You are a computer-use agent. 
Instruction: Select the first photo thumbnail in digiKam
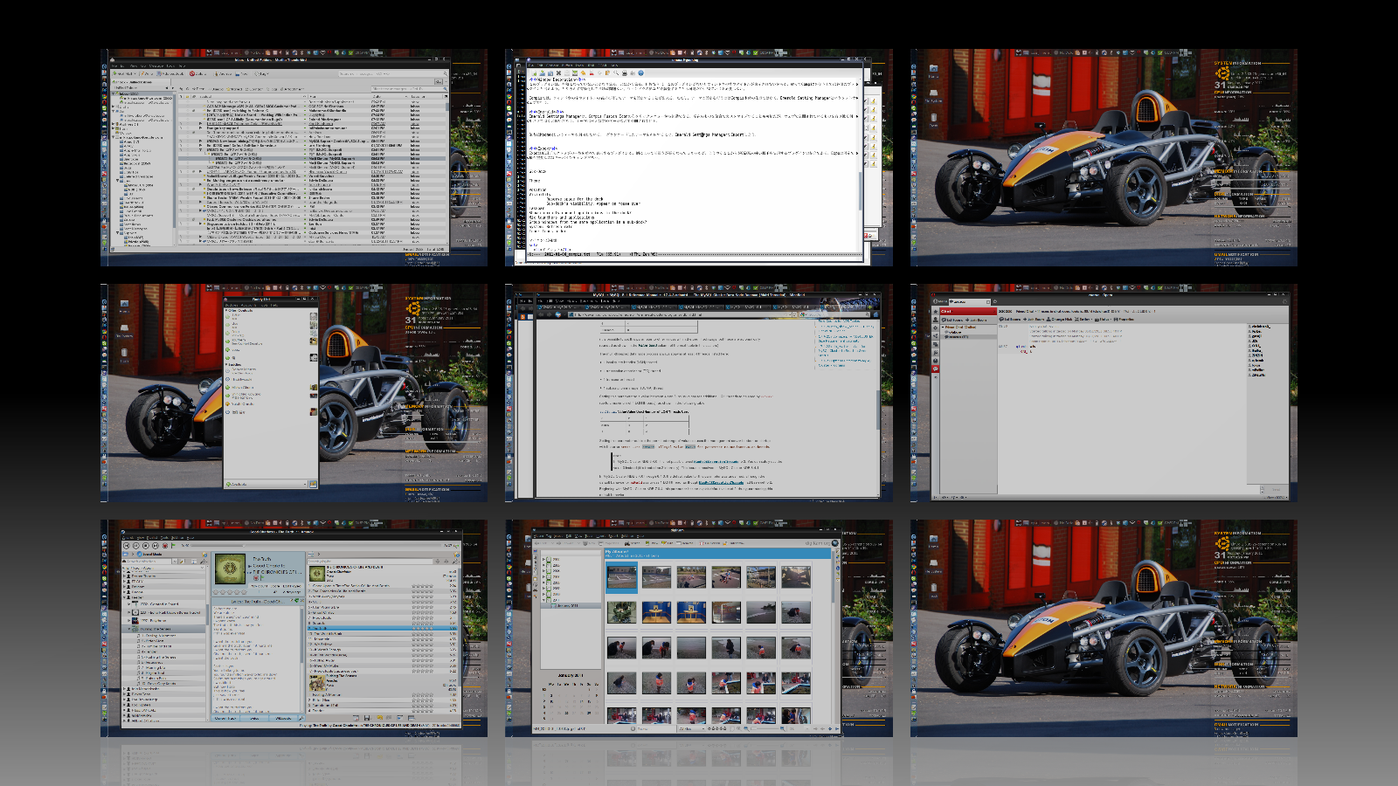(x=622, y=578)
